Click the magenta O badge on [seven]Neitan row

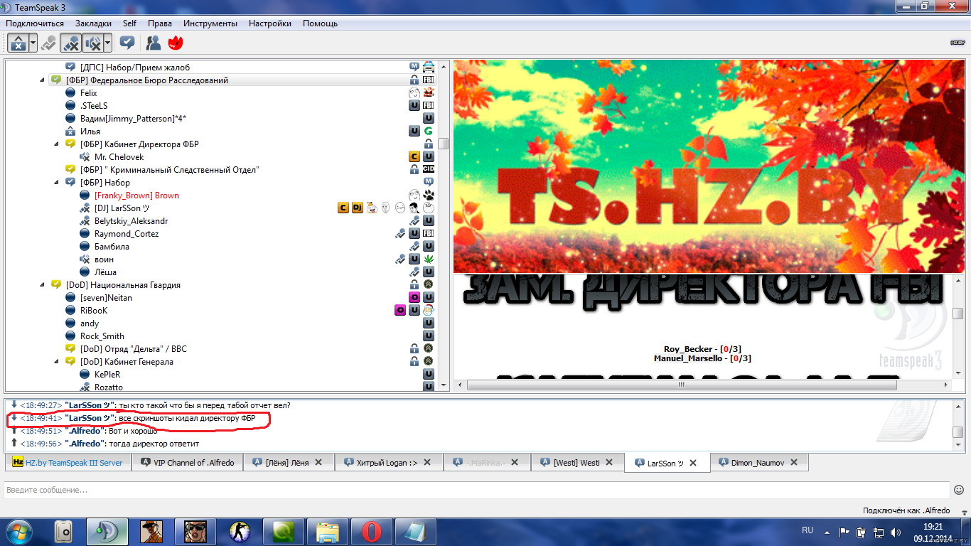point(414,298)
